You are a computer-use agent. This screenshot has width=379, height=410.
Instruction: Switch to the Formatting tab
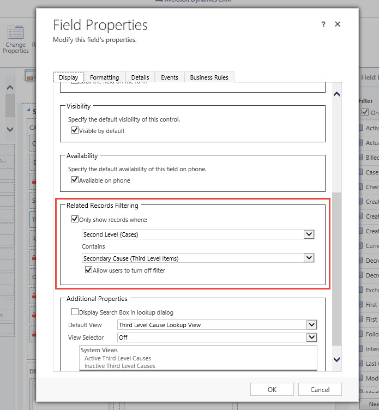tap(104, 77)
